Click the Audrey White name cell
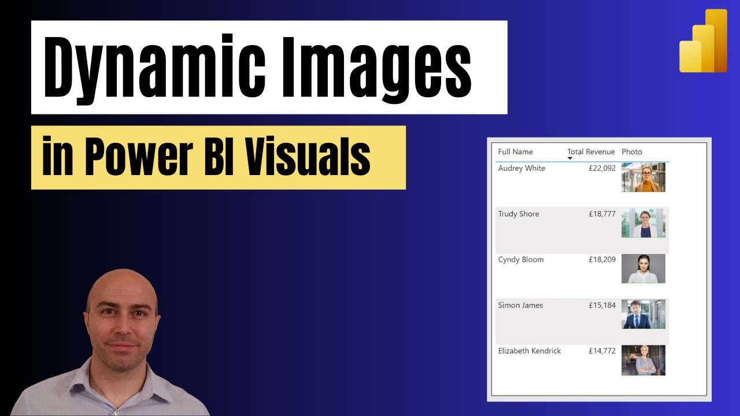 point(521,168)
